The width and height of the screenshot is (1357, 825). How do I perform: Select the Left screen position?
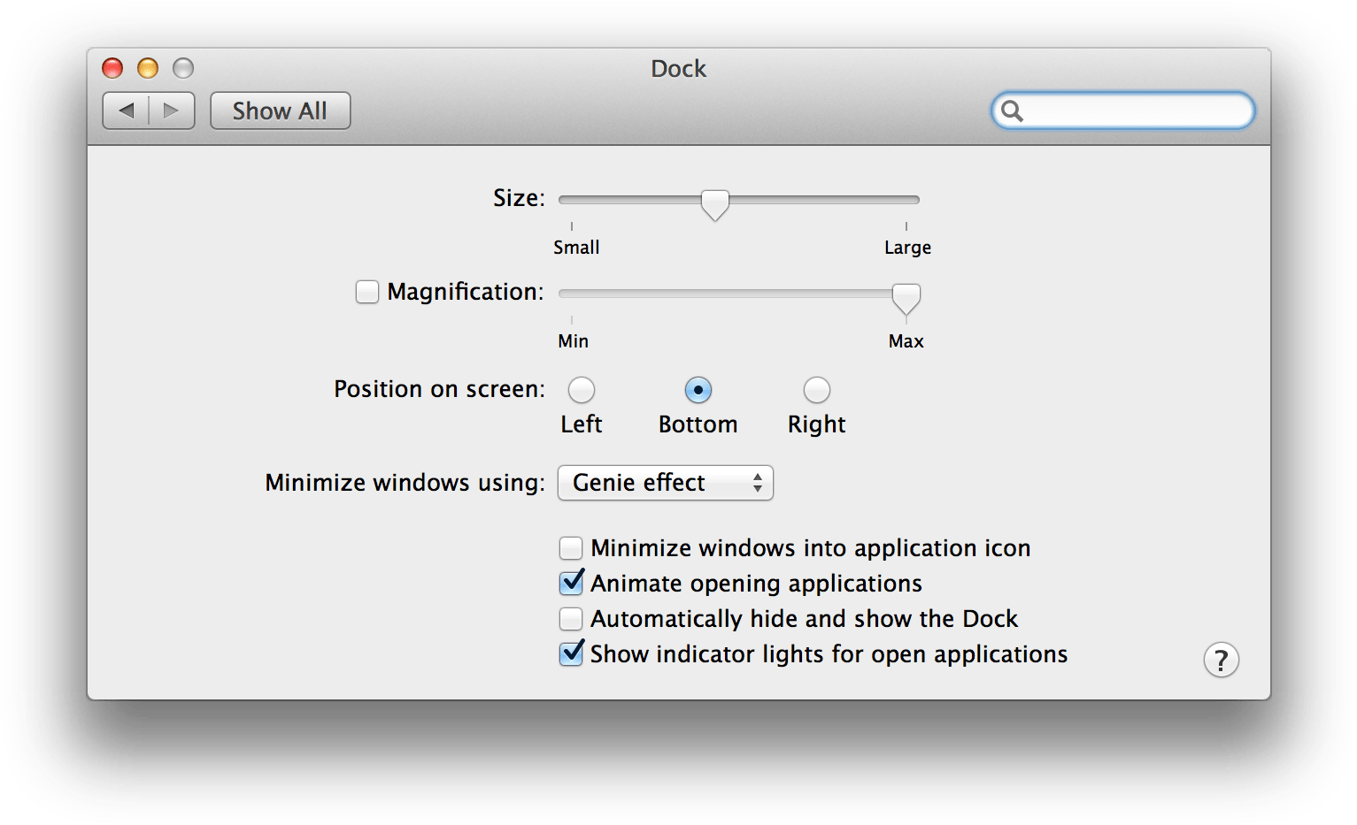pyautogui.click(x=581, y=389)
